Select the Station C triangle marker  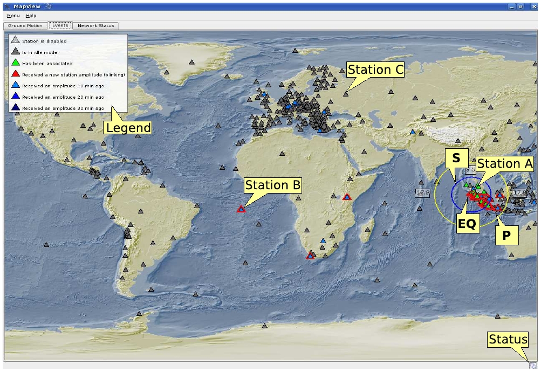[346, 94]
